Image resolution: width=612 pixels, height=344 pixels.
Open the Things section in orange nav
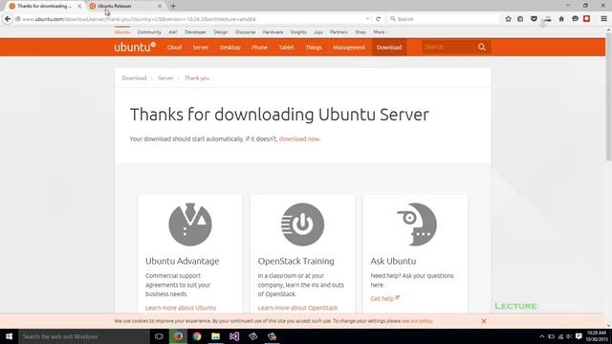tap(314, 47)
